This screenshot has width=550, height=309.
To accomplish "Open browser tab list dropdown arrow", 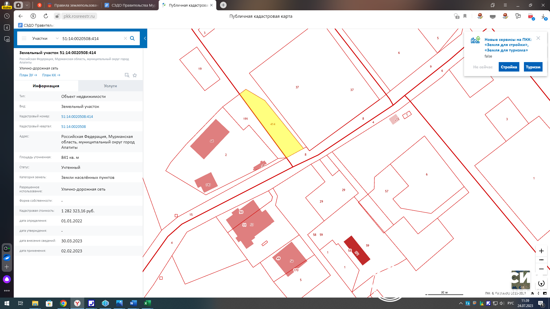I will pyautogui.click(x=27, y=5).
